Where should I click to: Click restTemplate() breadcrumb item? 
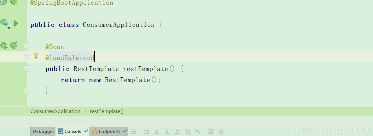point(107,111)
